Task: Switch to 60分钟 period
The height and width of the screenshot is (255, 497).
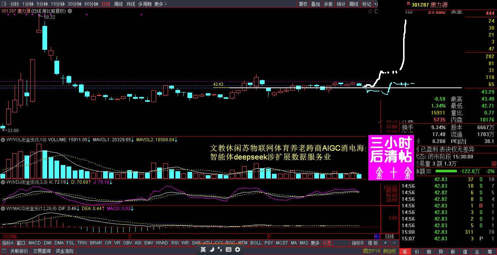Action: (x=91, y=4)
